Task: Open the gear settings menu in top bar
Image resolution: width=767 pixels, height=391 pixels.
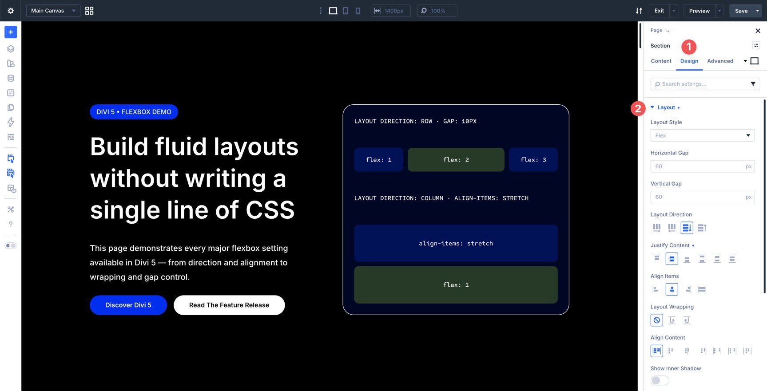Action: (11, 11)
